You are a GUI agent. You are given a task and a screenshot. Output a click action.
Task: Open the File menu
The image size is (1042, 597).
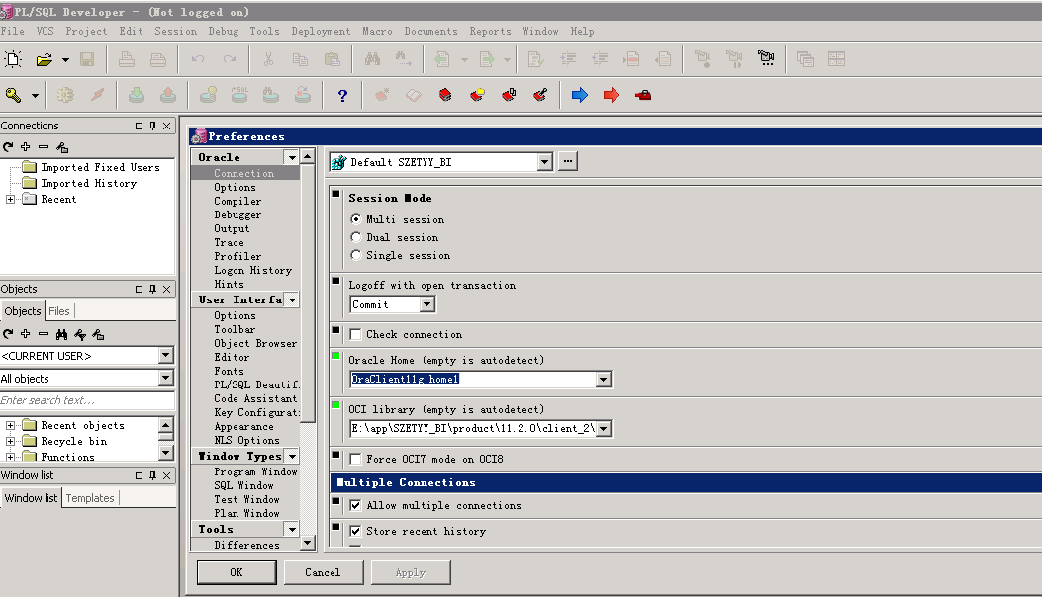coord(13,32)
